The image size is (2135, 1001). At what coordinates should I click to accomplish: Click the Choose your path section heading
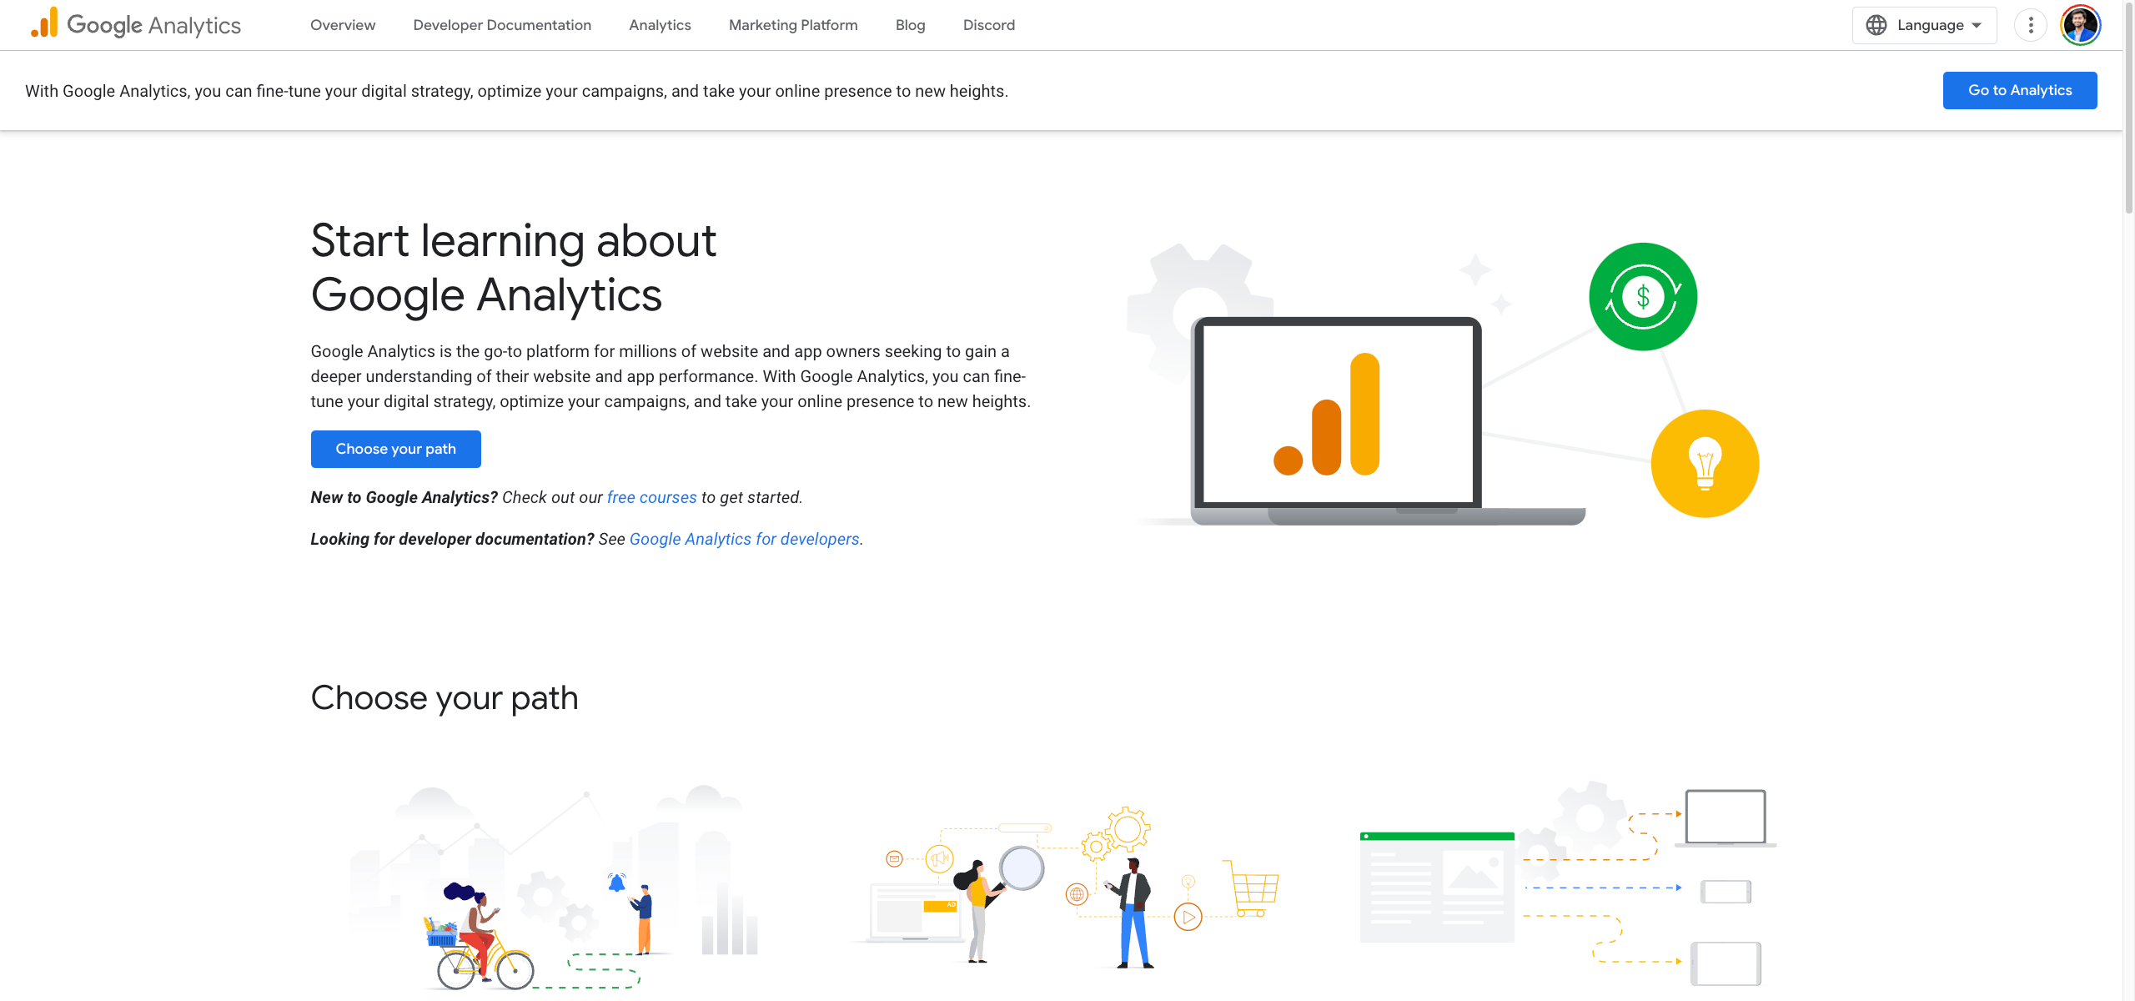445,698
